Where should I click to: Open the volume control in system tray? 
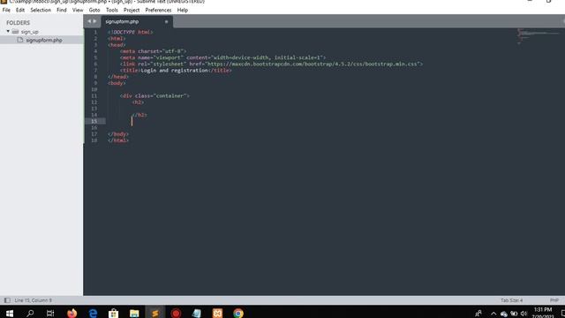(524, 314)
